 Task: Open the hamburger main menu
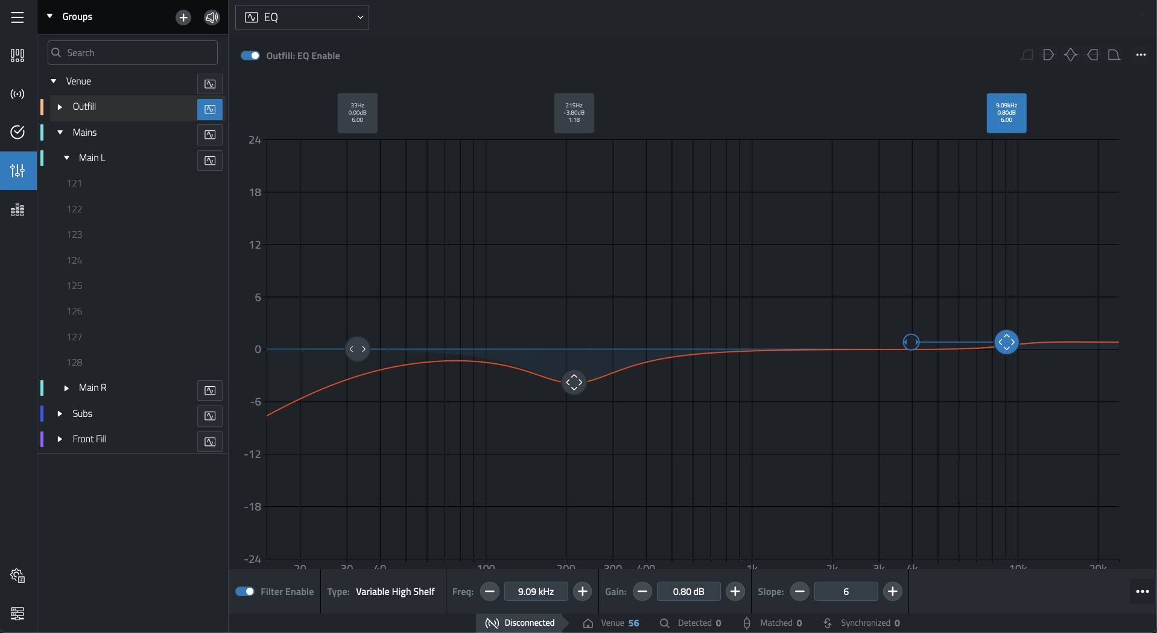(17, 17)
